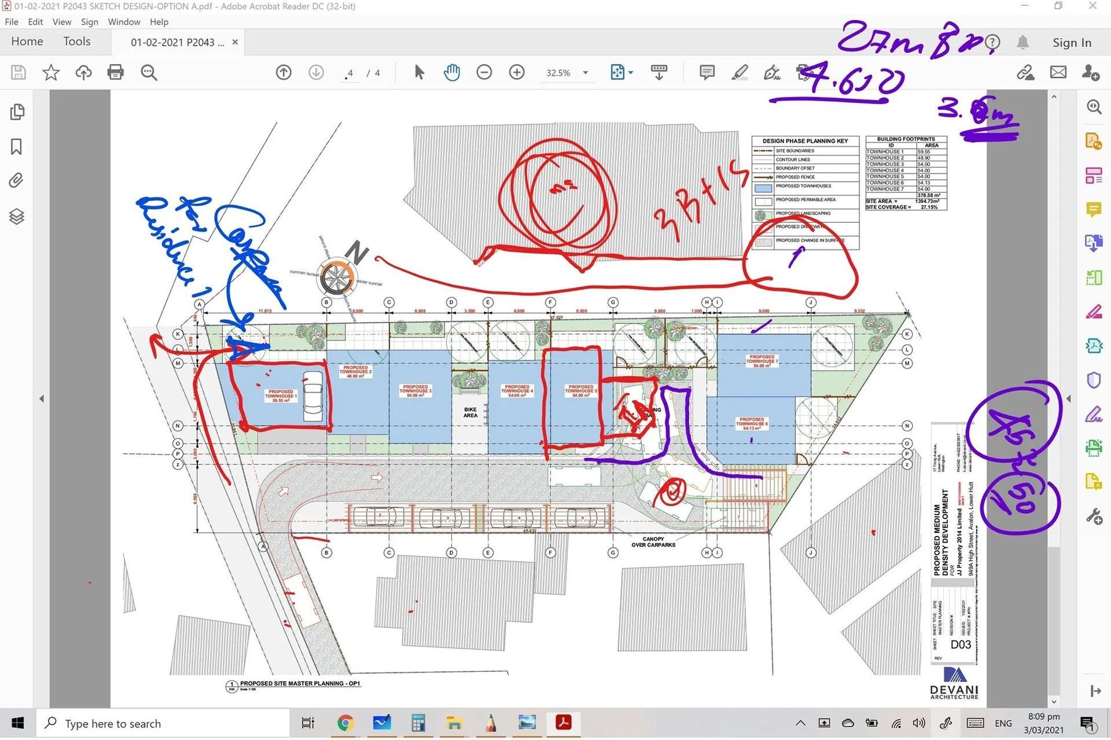Click the Sign In link
This screenshot has width=1111, height=740.
coord(1072,43)
